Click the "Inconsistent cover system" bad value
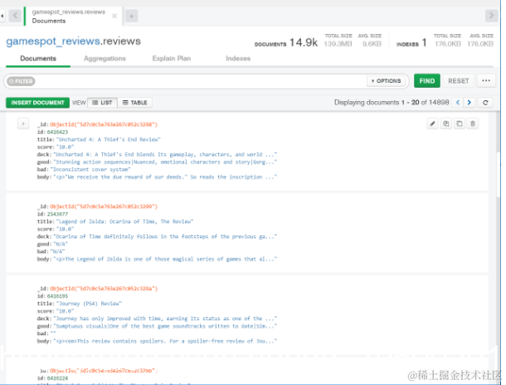506x385 pixels. pyautogui.click(x=90, y=170)
